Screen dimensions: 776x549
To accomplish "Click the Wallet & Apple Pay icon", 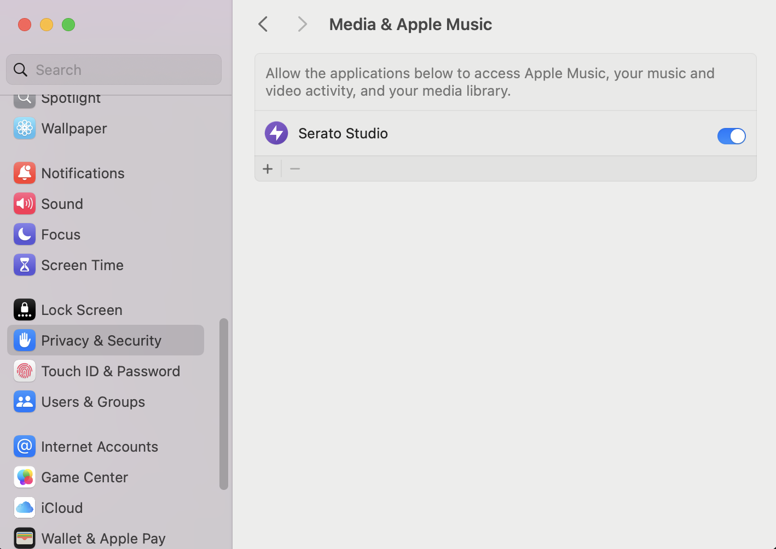I will [25, 538].
